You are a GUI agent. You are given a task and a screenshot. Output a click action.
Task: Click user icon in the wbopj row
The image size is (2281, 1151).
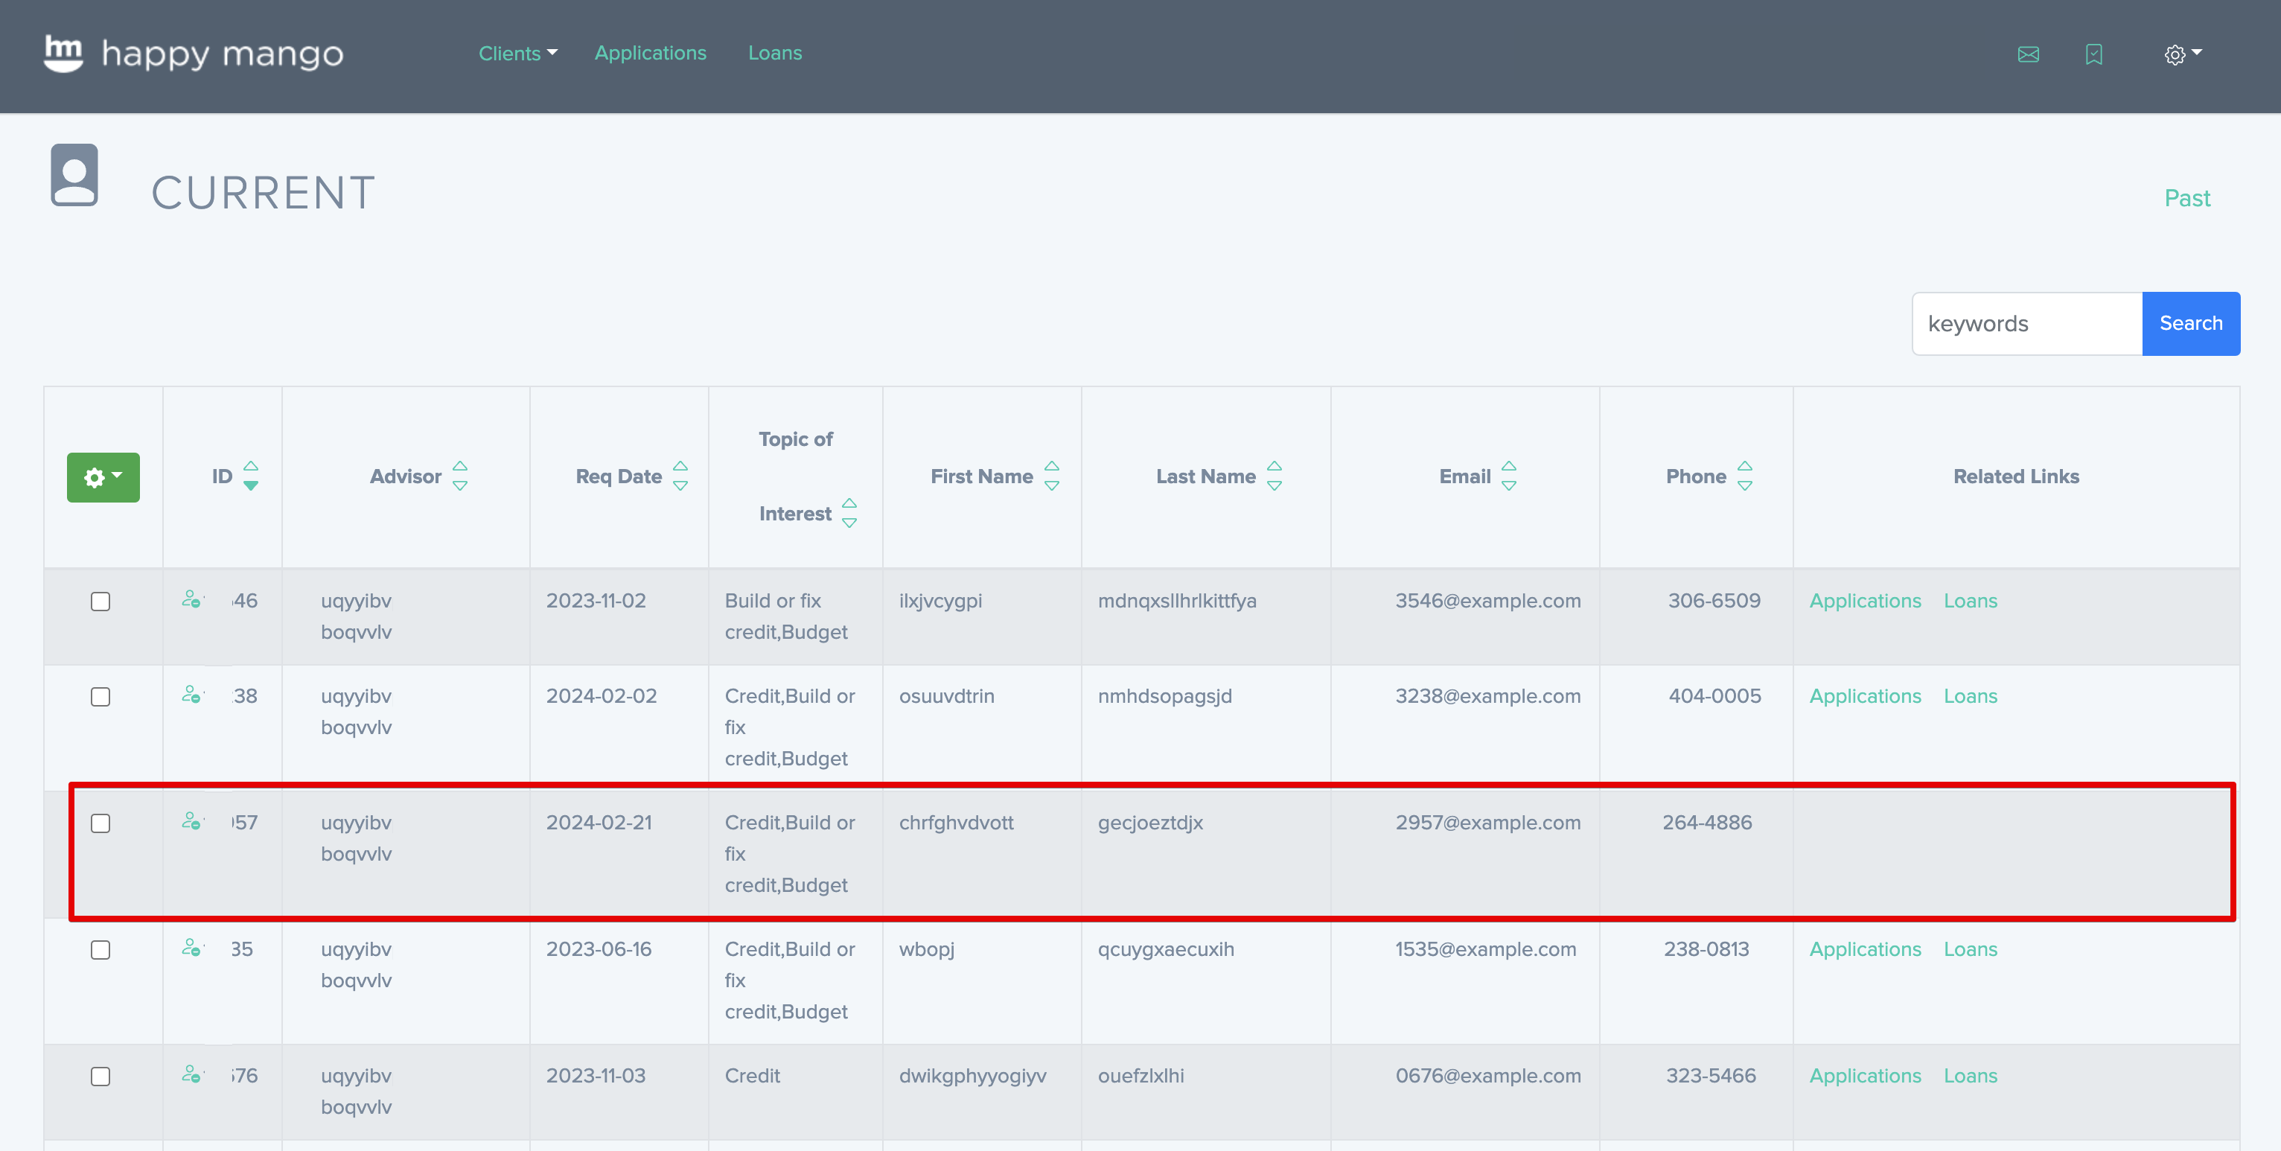tap(191, 948)
